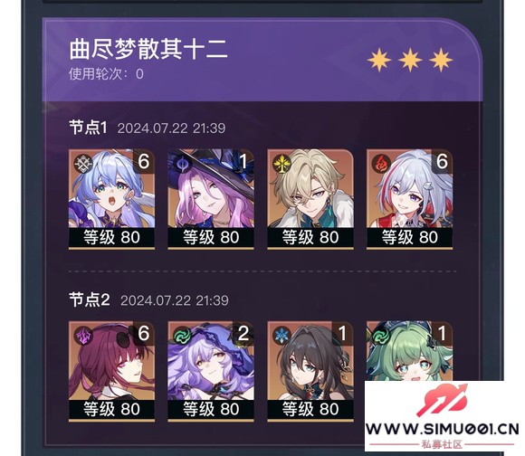Open the sunglasses character portrait in 节点2
Screen dimensions: 525x456
pos(111,371)
